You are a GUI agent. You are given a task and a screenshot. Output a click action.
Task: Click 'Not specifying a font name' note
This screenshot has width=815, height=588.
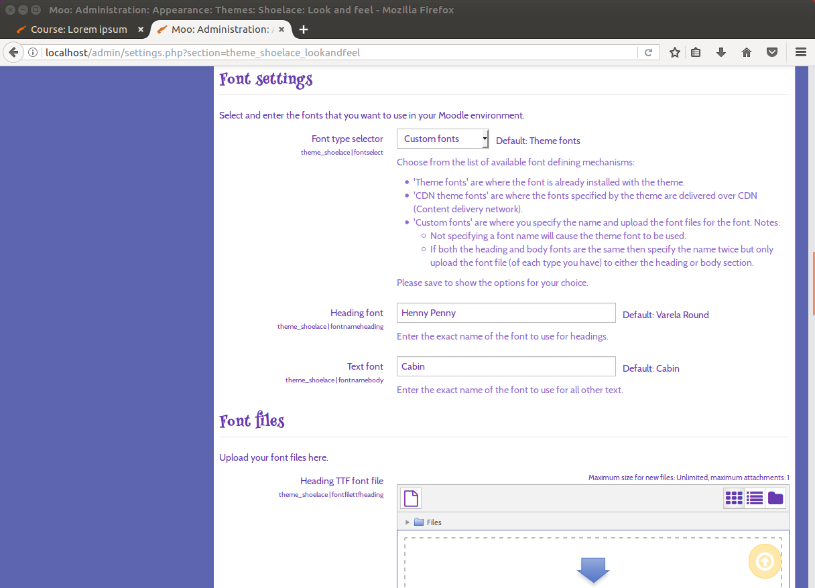tap(558, 236)
